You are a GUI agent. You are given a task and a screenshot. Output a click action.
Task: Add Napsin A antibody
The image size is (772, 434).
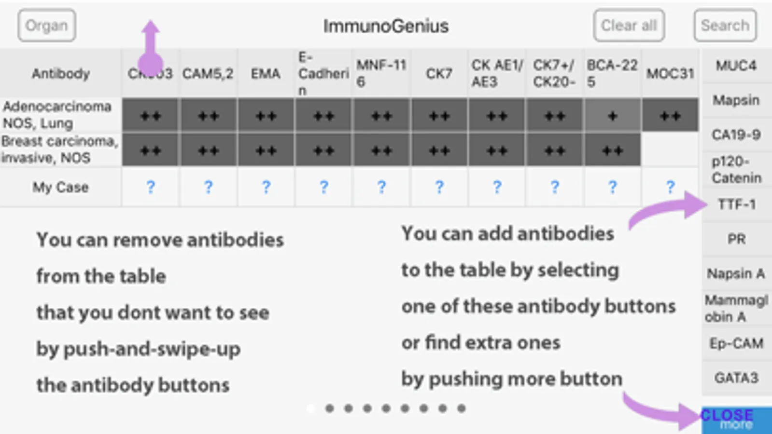[736, 274]
